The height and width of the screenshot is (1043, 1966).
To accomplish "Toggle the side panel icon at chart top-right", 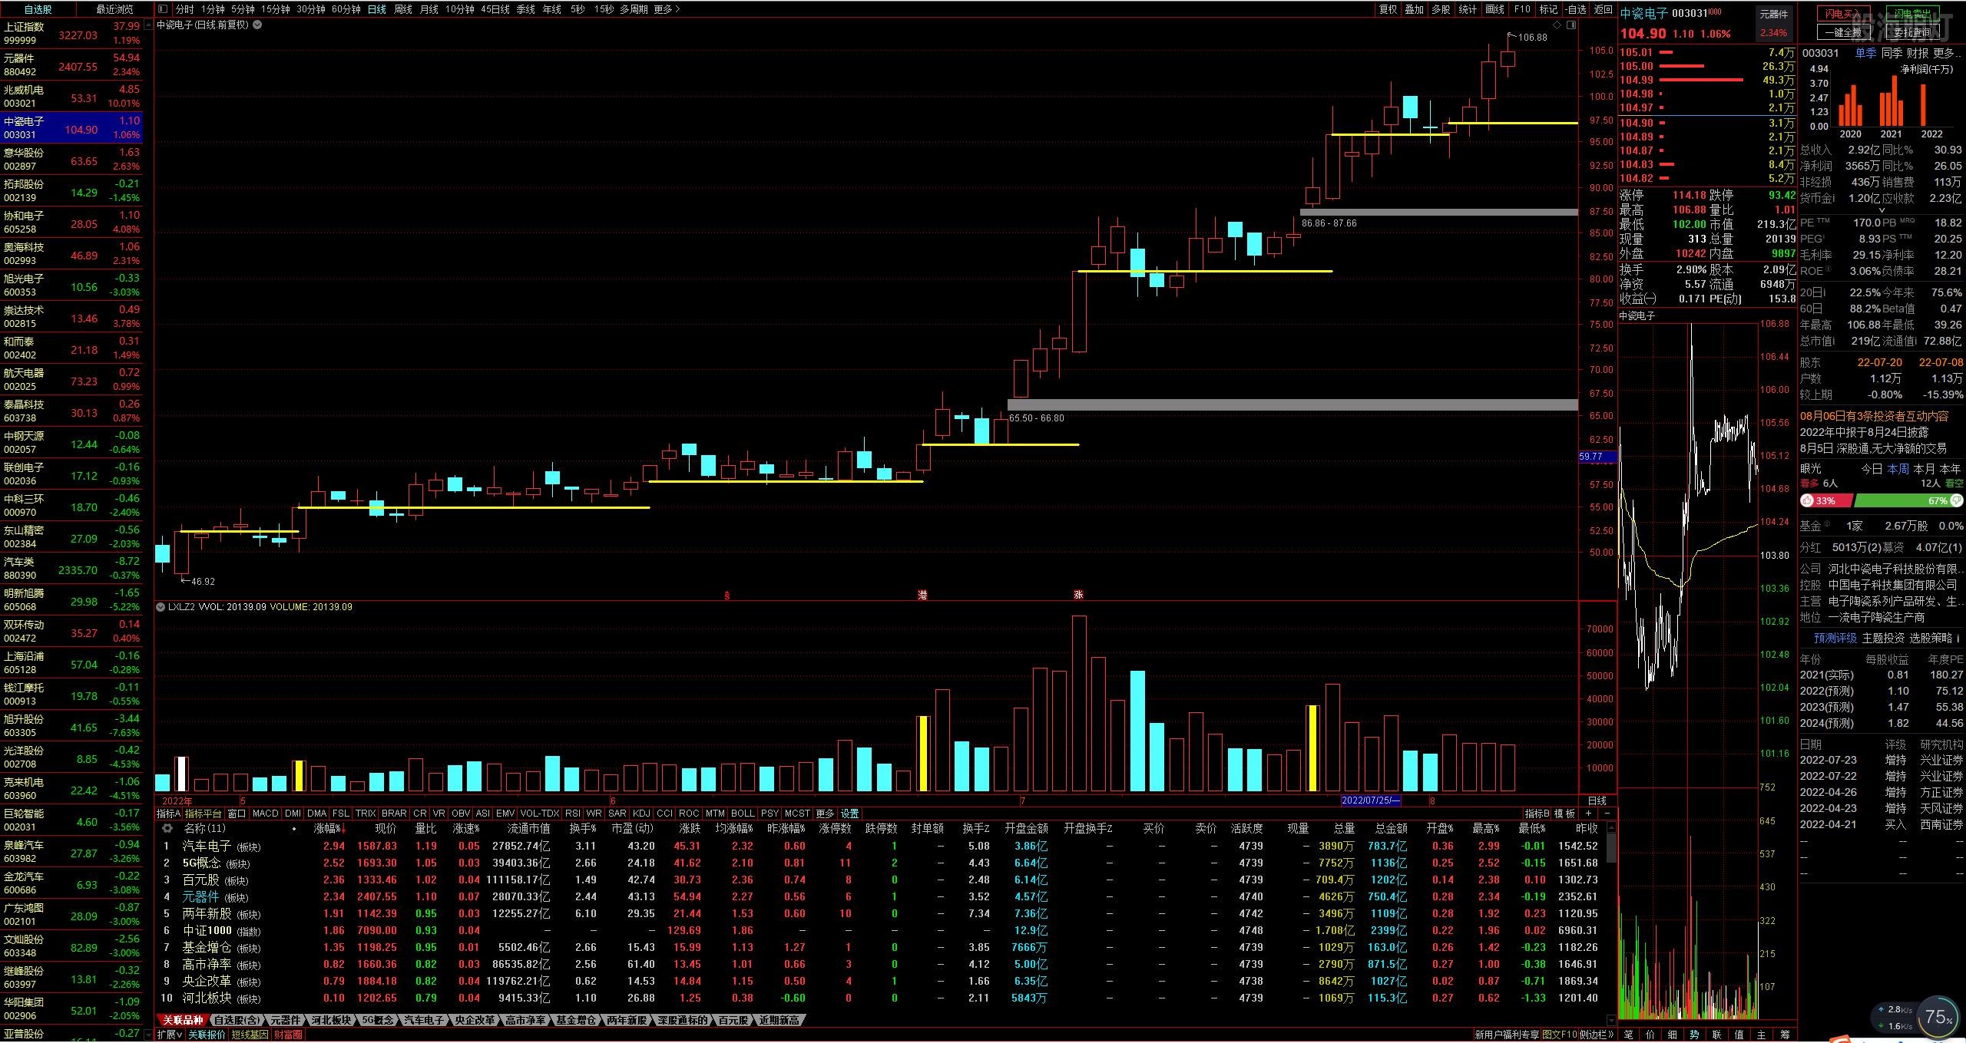I will pyautogui.click(x=1571, y=25).
